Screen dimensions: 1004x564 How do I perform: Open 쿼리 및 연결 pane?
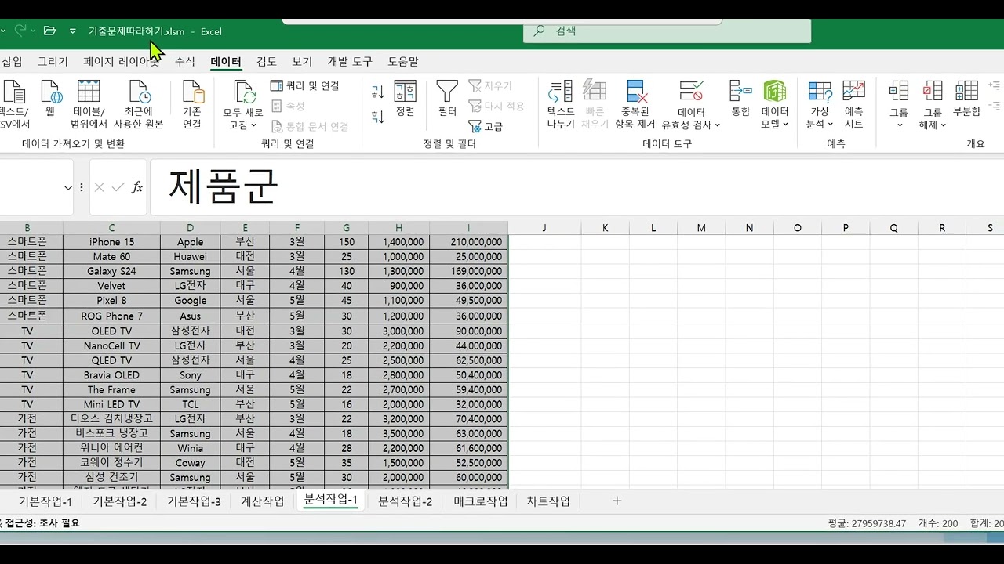point(304,85)
